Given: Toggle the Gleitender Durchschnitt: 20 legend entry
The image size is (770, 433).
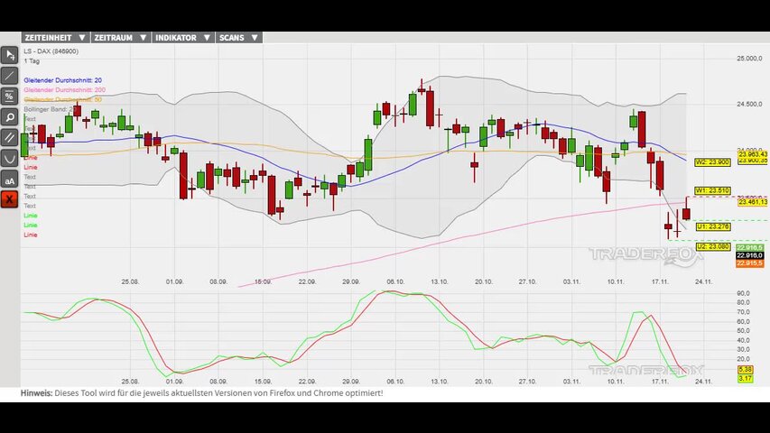Looking at the screenshot, I should 62,80.
